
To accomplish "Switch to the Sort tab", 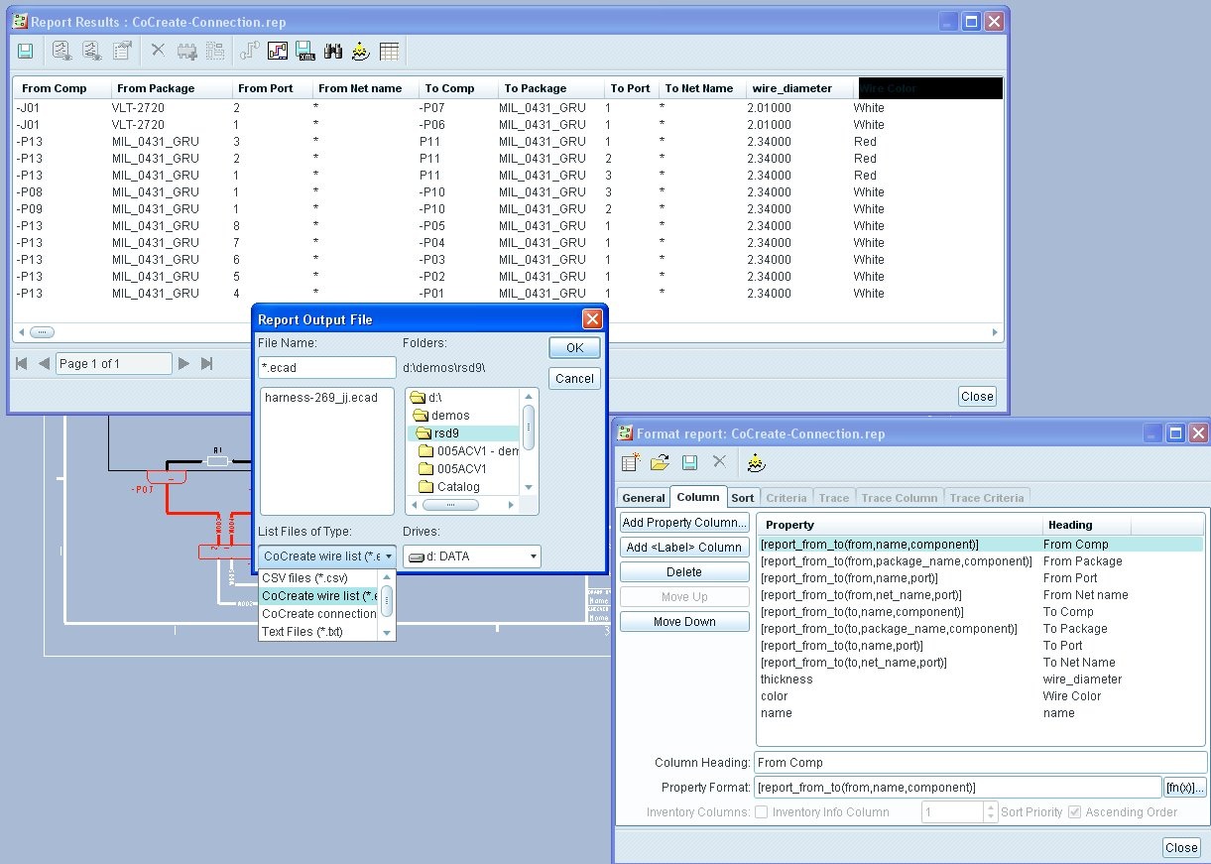I will coord(742,497).
